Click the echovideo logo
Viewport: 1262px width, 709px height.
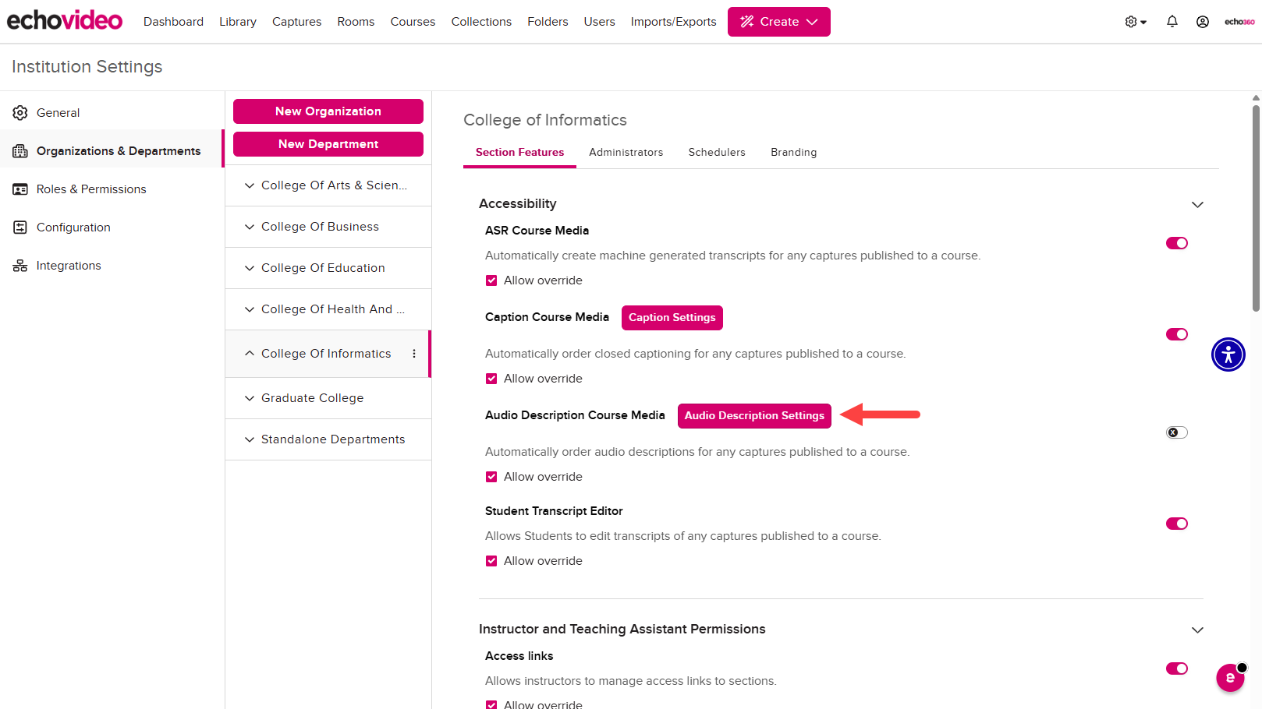pos(65,21)
